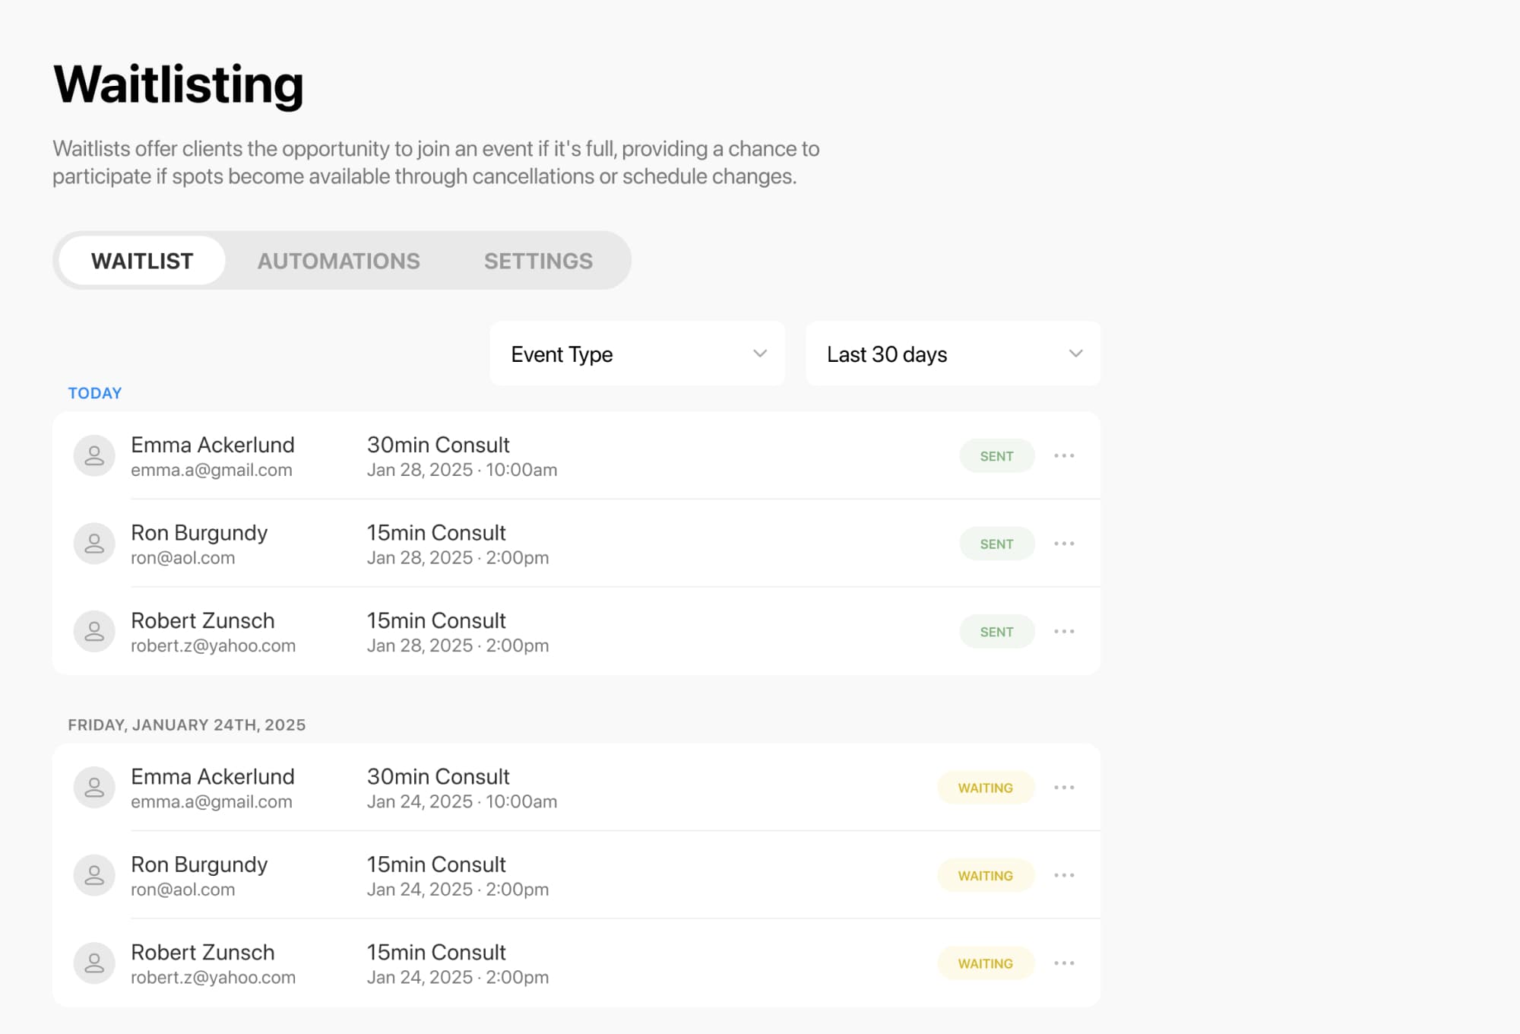The image size is (1520, 1034).
Task: Open the Last 30 days filter
Action: pyautogui.click(x=952, y=354)
